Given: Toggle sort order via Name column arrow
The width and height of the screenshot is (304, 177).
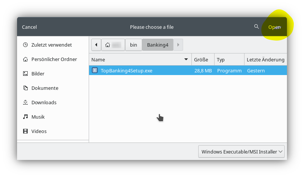Looking at the screenshot, I should [186, 60].
